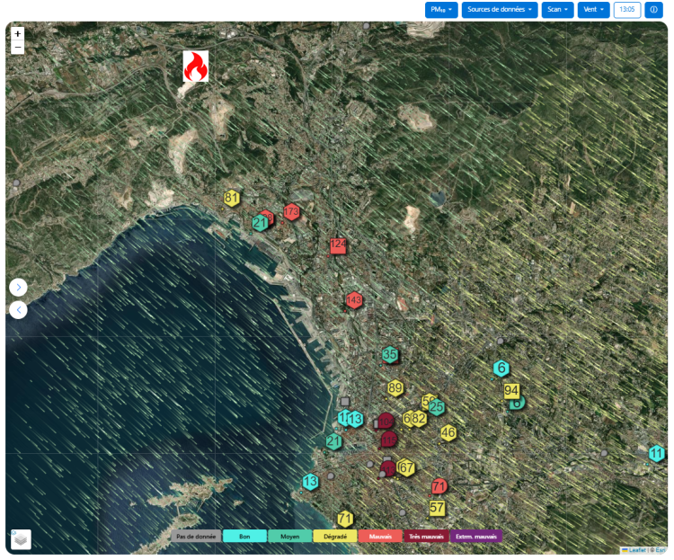Click the Extrm. mauvais legend swatch
Image resolution: width=674 pixels, height=560 pixels.
click(x=475, y=537)
